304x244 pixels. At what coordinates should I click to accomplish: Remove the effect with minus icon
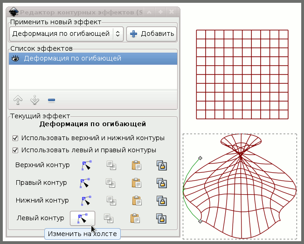point(51,100)
